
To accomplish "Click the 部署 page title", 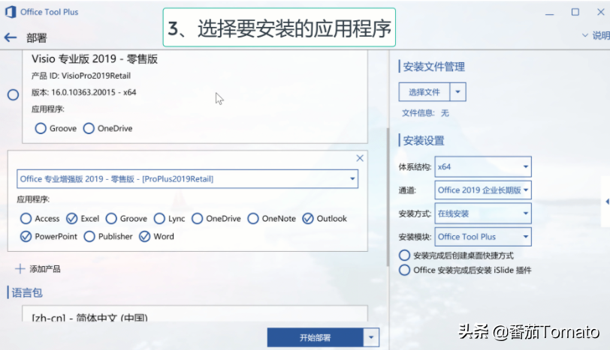I will pos(37,38).
